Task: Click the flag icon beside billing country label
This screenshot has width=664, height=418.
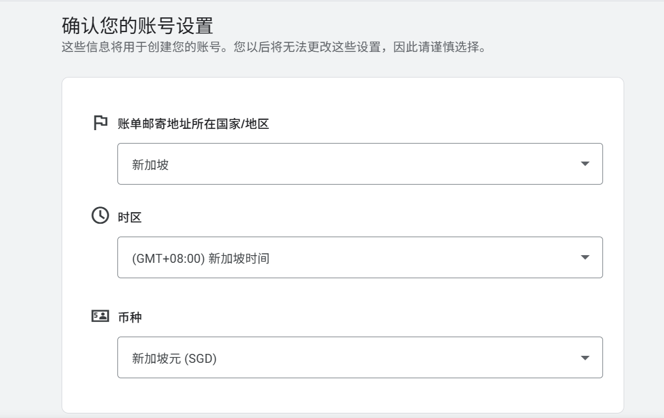Action: (x=100, y=123)
